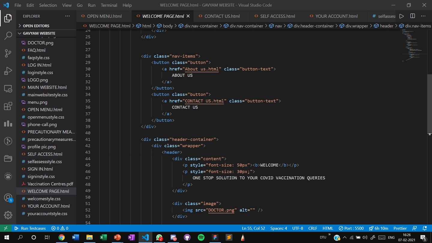Image resolution: width=432 pixels, height=243 pixels.
Task: Click the feedback icon in status bar
Action: pos(415,228)
